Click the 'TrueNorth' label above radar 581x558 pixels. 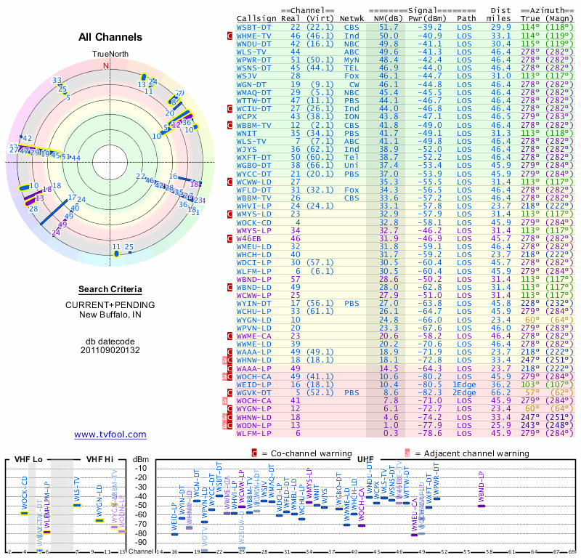(110, 54)
